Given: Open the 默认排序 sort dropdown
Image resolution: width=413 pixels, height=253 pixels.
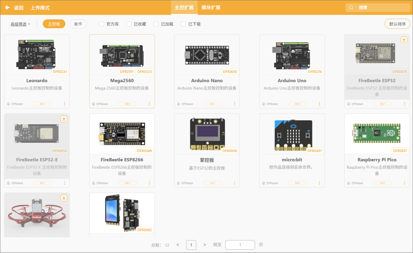Looking at the screenshot, I should coord(397,24).
